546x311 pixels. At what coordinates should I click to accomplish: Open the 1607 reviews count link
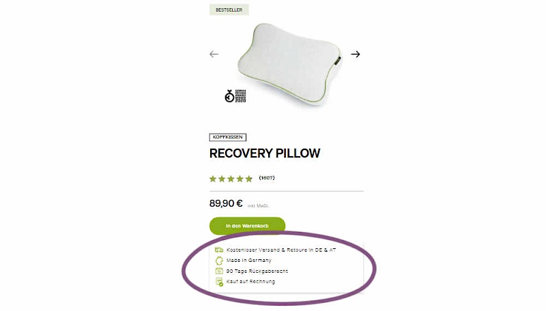click(x=267, y=178)
